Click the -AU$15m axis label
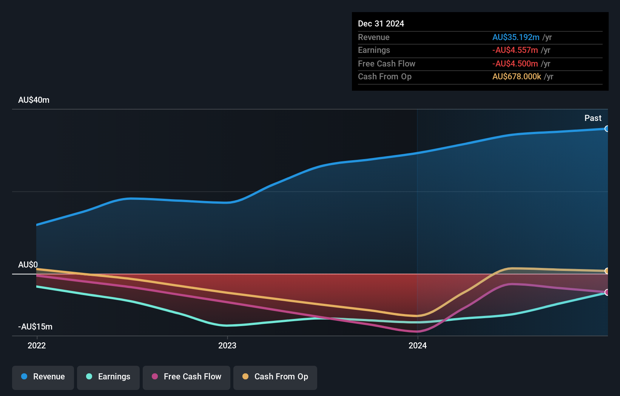The width and height of the screenshot is (620, 396). pos(35,327)
